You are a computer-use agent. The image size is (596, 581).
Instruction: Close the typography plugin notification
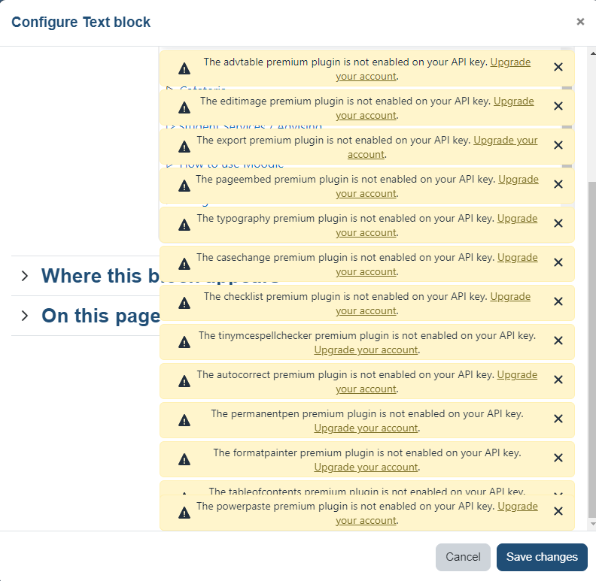coord(558,224)
